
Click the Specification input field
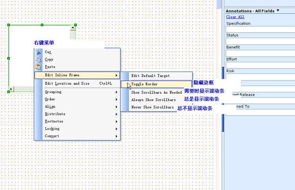260,29
